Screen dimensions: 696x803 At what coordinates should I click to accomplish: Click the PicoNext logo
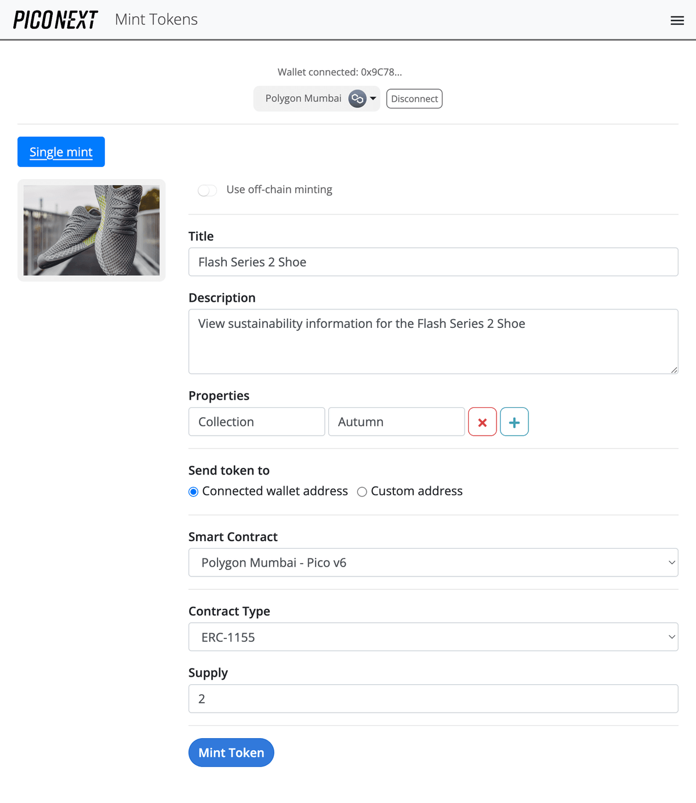55,19
